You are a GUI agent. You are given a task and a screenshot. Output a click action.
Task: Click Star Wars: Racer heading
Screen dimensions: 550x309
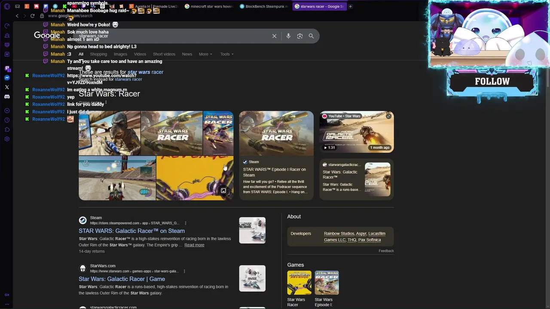(109, 94)
